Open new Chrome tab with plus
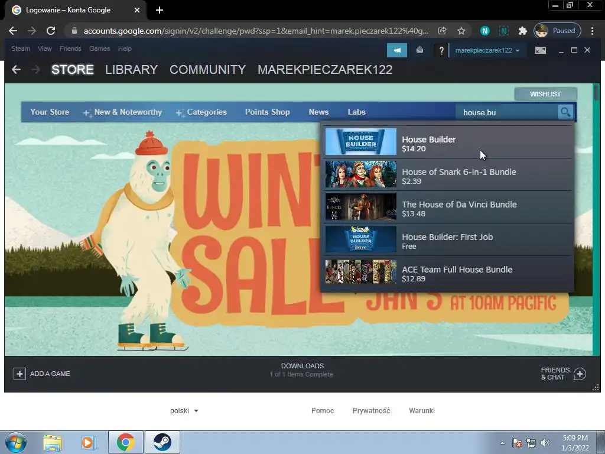Image resolution: width=605 pixels, height=454 pixels. click(x=160, y=10)
